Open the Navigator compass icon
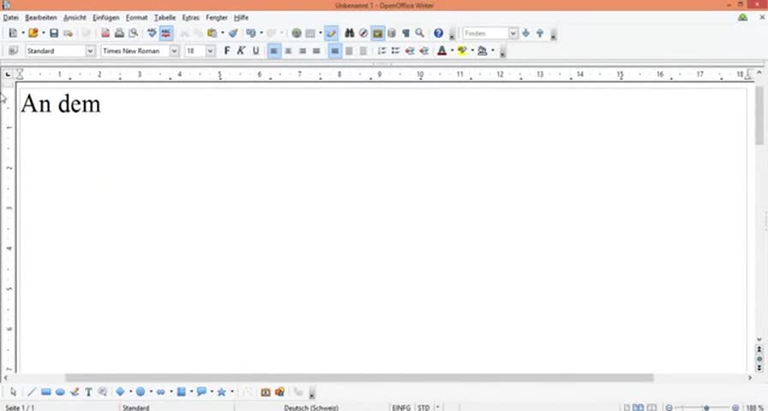This screenshot has width=768, height=411. point(363,33)
